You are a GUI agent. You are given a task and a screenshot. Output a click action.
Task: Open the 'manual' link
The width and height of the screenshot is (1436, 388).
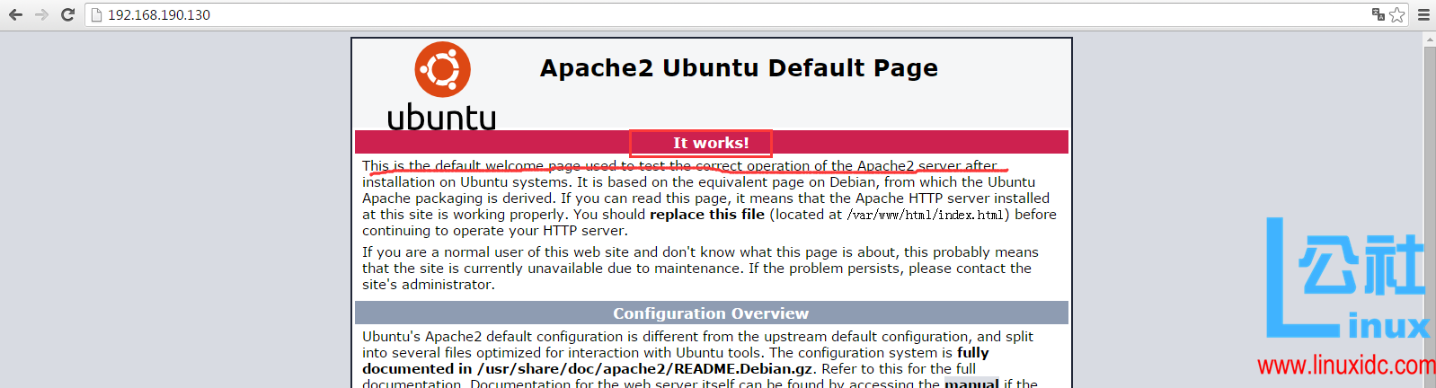[971, 384]
